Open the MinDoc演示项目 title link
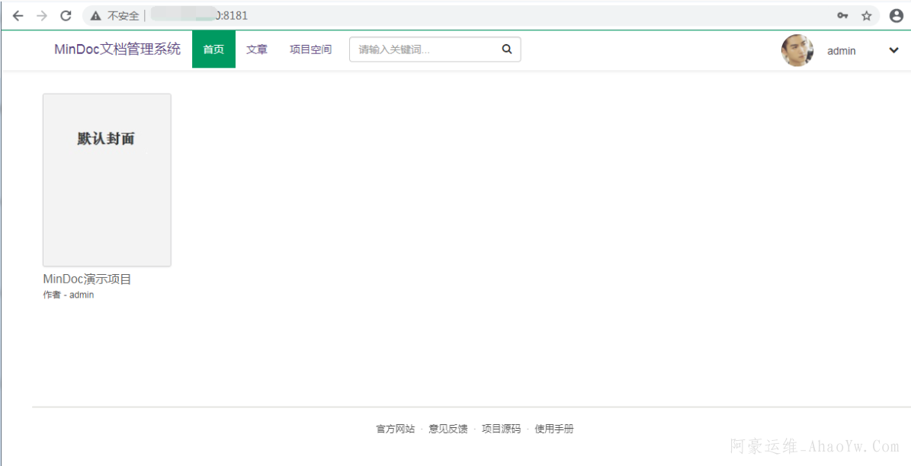911x466 pixels. pos(87,279)
